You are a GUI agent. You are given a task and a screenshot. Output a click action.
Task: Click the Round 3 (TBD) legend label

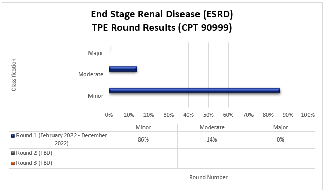pos(34,163)
